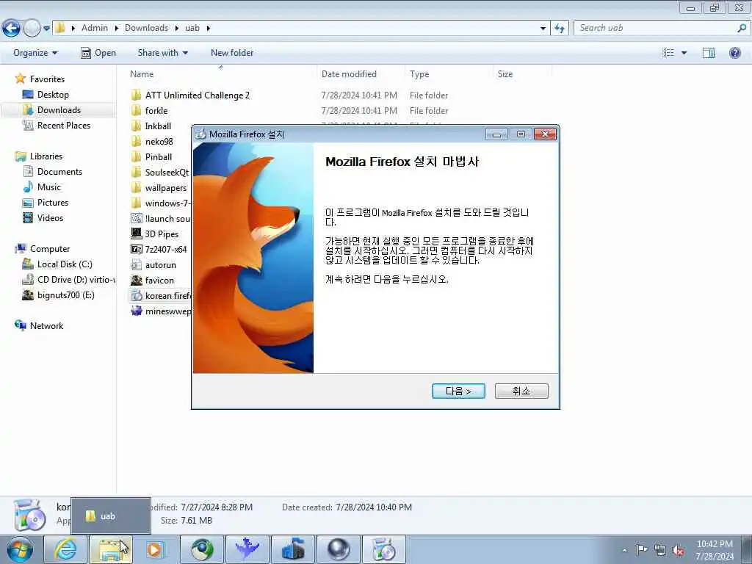Viewport: 752px width, 564px height.
Task: Sort by the Date modified column header
Action: (x=361, y=74)
